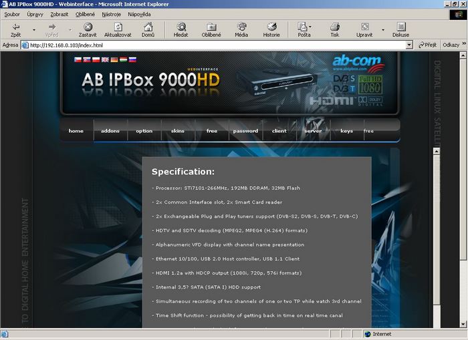
Task: Click the Windows flag throbber logo
Action: click(458, 15)
